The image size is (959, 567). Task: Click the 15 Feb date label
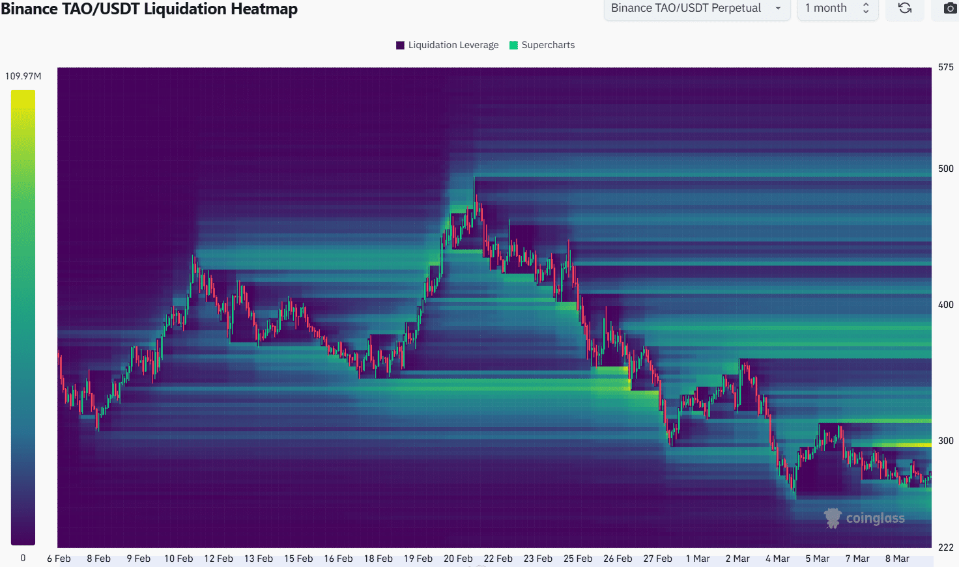298,559
